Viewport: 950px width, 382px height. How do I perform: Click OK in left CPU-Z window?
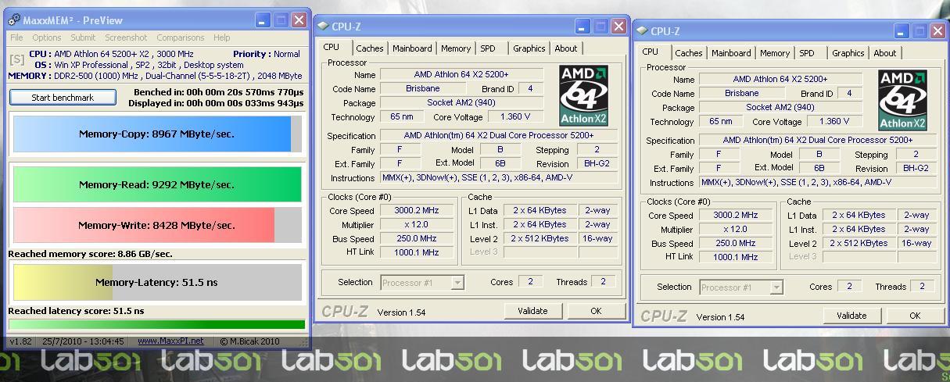596,311
